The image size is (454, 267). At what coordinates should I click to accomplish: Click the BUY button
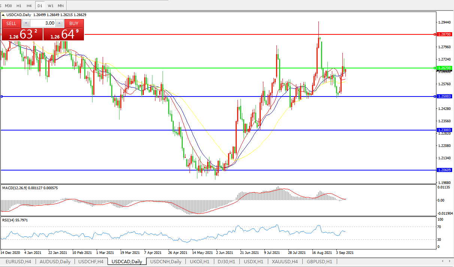click(x=74, y=23)
